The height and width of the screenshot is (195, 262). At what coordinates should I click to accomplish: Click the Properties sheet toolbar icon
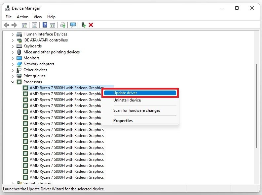click(34, 25)
